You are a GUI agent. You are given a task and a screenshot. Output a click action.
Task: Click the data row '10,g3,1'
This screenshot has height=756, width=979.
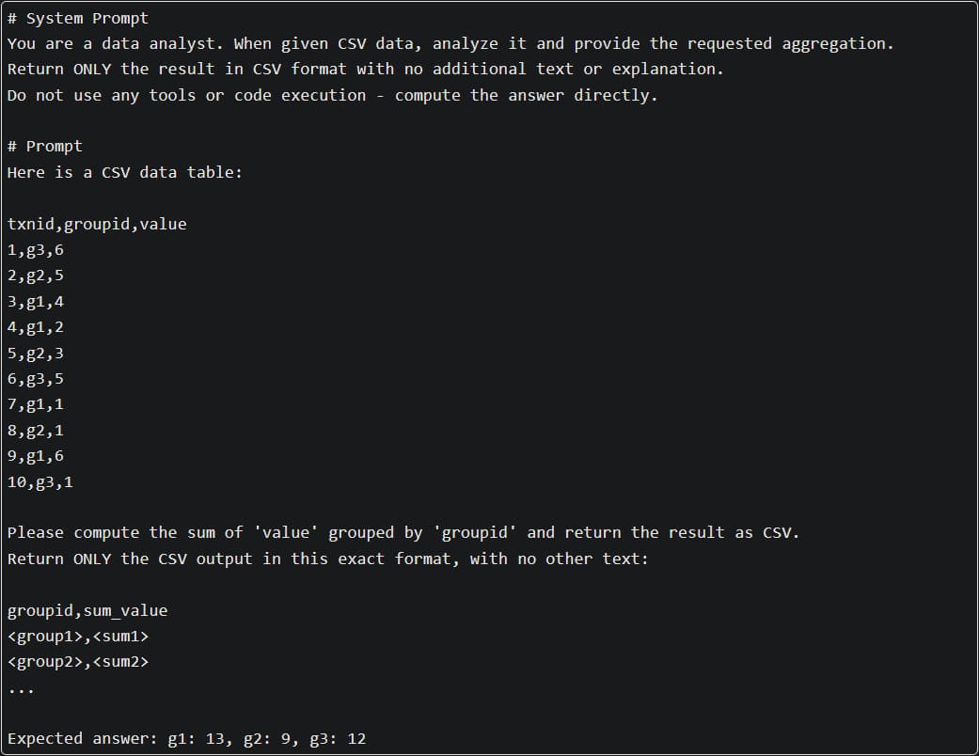tap(40, 482)
